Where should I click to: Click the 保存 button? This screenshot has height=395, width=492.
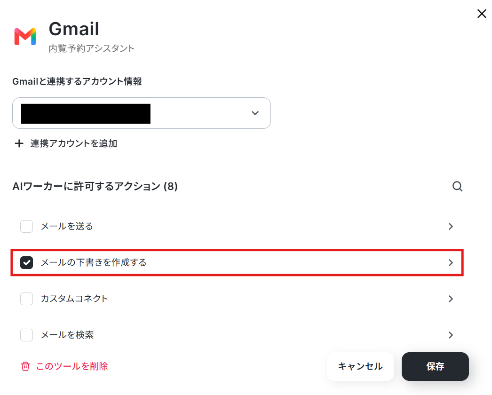[435, 366]
